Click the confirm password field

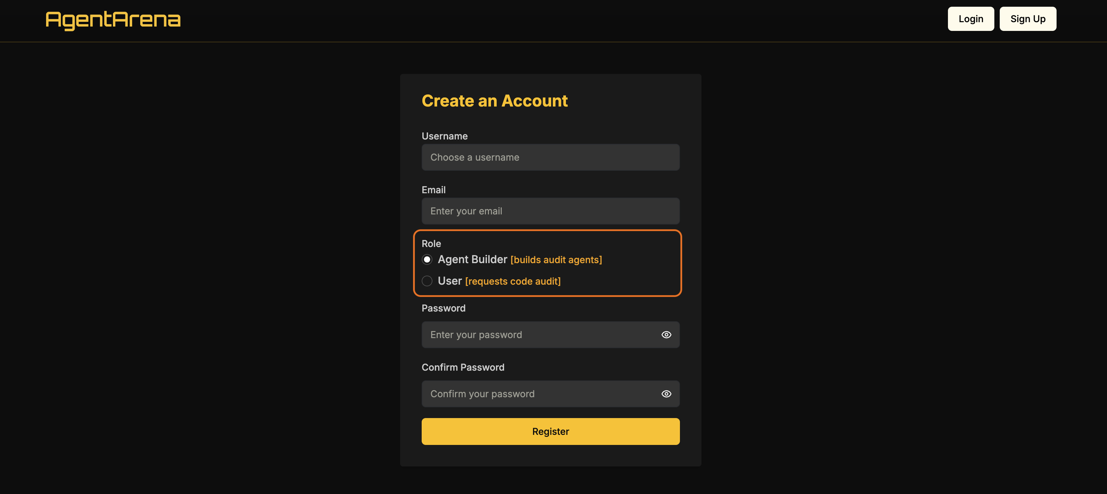coord(537,394)
